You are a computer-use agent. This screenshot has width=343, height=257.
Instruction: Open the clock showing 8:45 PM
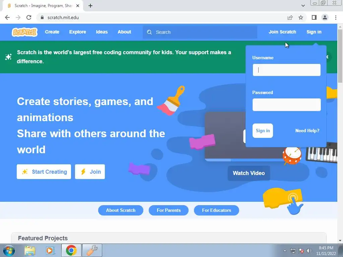326,251
